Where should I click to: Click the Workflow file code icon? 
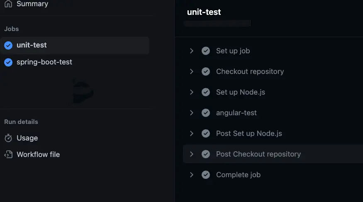pyautogui.click(x=8, y=154)
